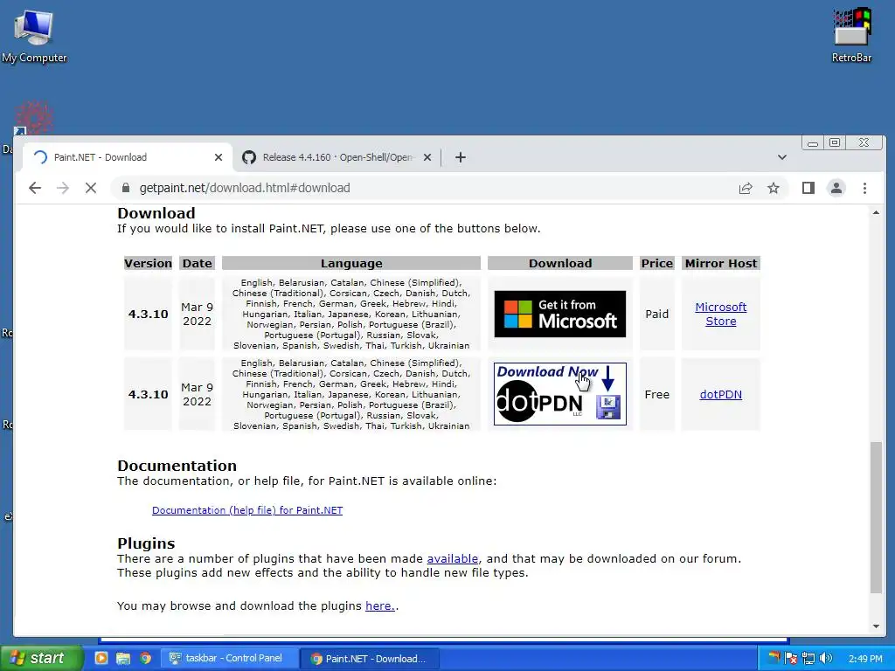The width and height of the screenshot is (895, 671).
Task: Open the My Computer desktop icon
Action: pos(34,37)
